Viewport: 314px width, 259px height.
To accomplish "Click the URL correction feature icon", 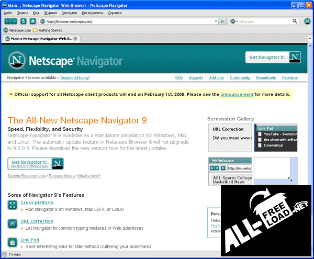I will click(x=13, y=224).
